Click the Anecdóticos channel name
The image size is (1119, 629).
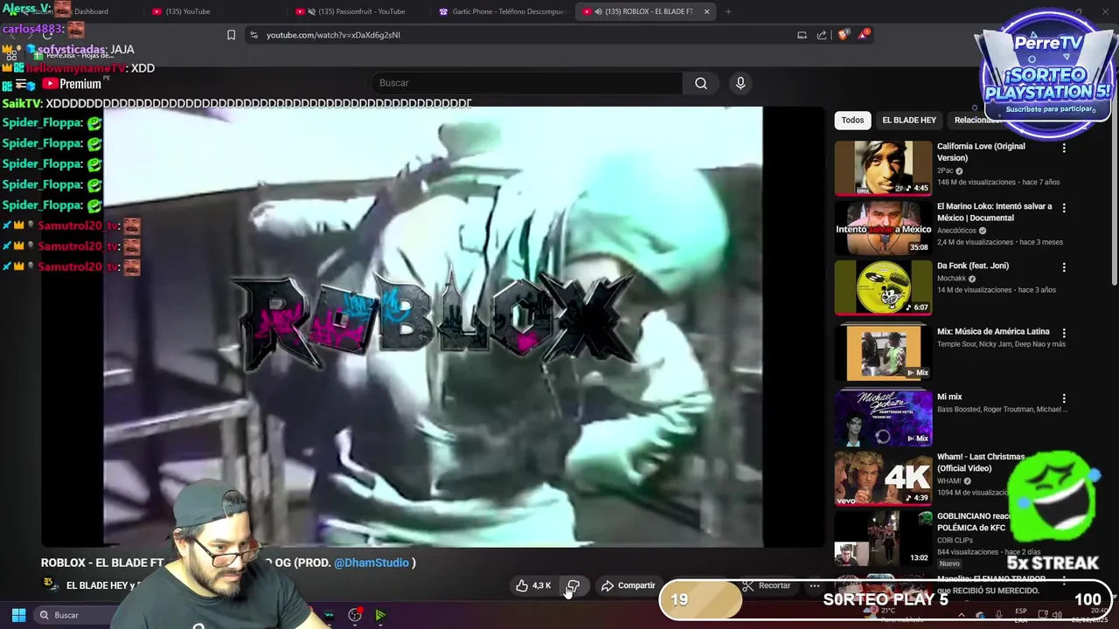coord(957,231)
